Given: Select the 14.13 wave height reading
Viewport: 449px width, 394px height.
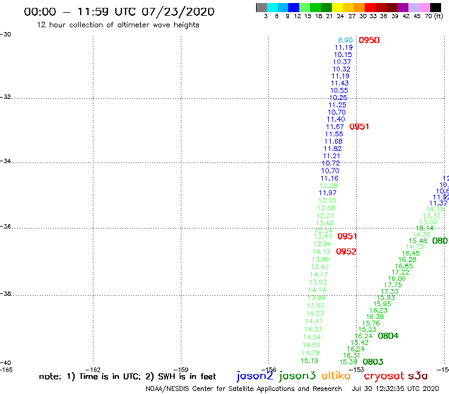Looking at the screenshot, I should click(x=322, y=252).
